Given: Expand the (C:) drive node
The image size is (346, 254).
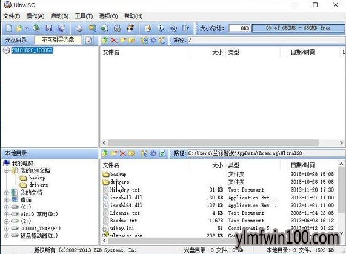Looking at the screenshot, I should pyautogui.click(x=7, y=207).
